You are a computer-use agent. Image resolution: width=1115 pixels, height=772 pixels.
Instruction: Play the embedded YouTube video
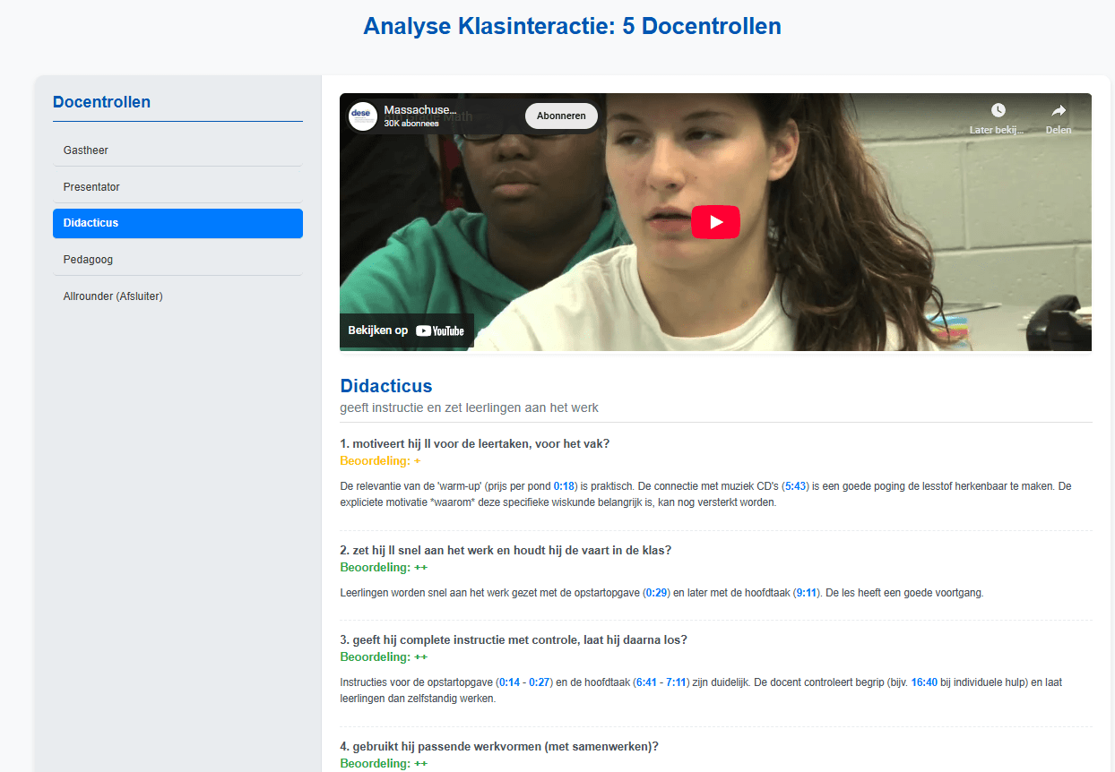coord(715,222)
